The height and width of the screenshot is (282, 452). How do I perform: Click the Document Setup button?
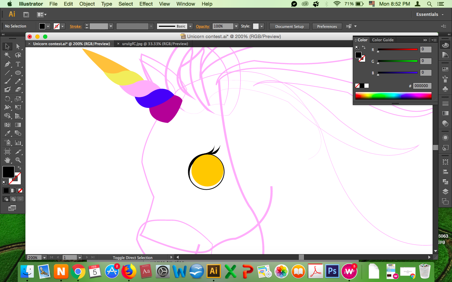coord(290,26)
